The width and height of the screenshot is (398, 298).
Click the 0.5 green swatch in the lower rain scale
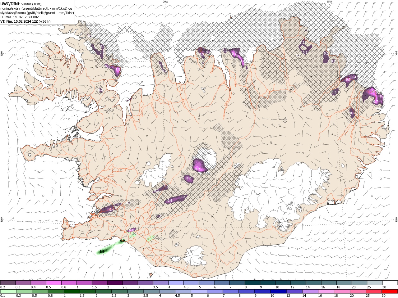coord(40,291)
